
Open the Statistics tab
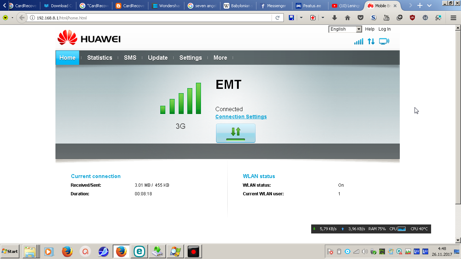[100, 58]
